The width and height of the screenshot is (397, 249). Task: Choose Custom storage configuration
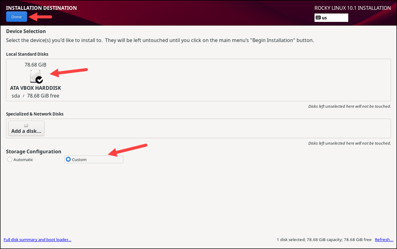coord(94,160)
